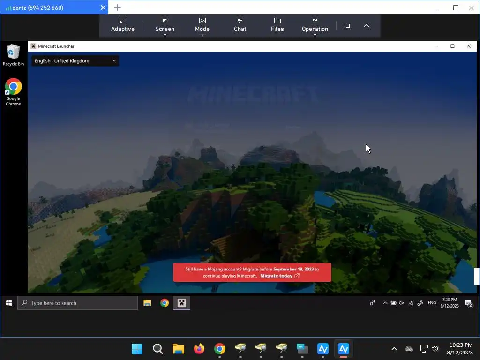Add a new remote session tab
480x360 pixels.
[118, 7]
